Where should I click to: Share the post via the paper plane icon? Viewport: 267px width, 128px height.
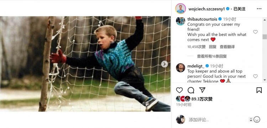[x=202, y=90]
